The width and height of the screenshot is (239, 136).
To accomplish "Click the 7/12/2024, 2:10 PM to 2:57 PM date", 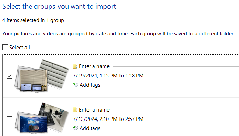I will [x=108, y=119].
